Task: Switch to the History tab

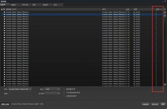Action: point(26,5)
